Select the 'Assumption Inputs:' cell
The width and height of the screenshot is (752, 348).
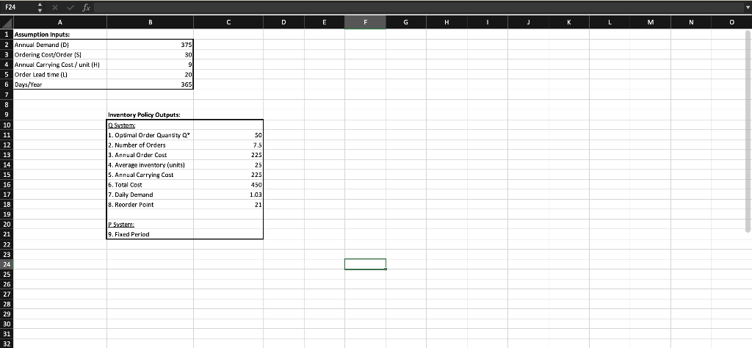tap(60, 35)
